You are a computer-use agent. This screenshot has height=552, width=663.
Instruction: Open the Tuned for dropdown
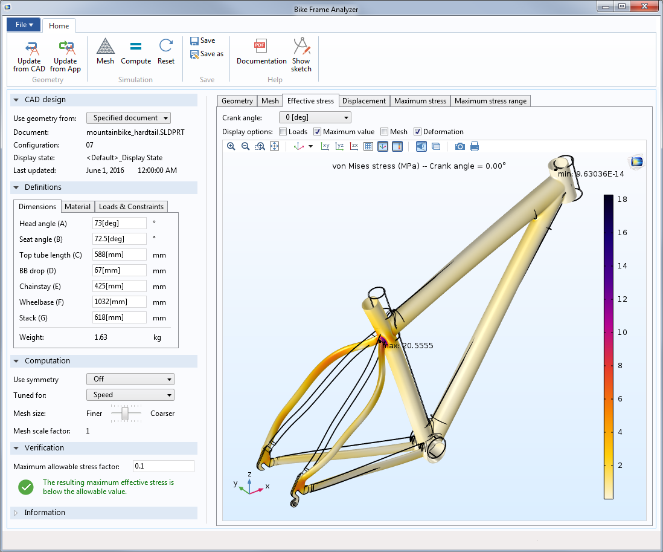click(130, 395)
